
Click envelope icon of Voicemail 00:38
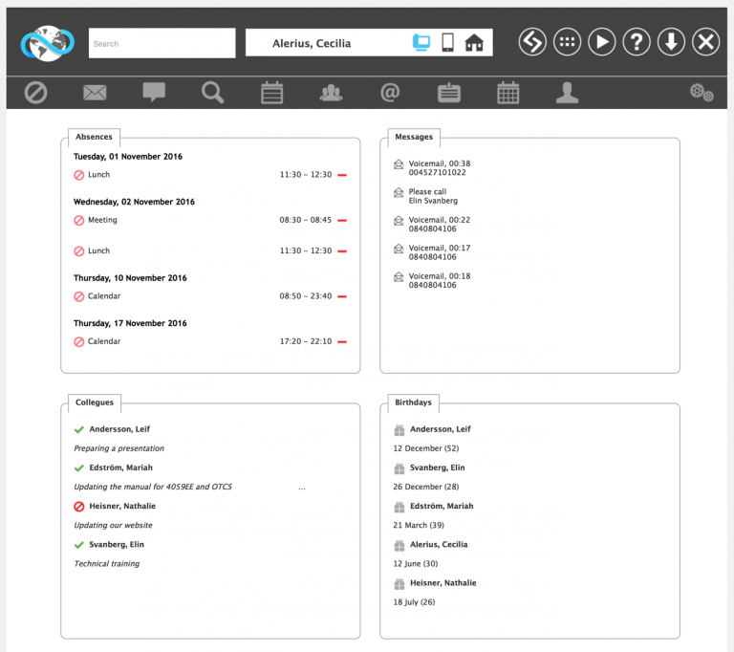[x=399, y=164]
